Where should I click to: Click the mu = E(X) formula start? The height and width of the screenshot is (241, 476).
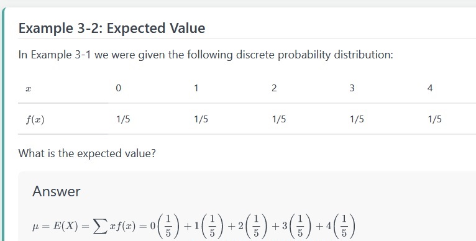point(55,226)
